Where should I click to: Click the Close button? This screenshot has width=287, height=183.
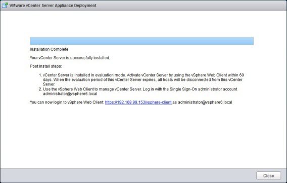pos(268,176)
